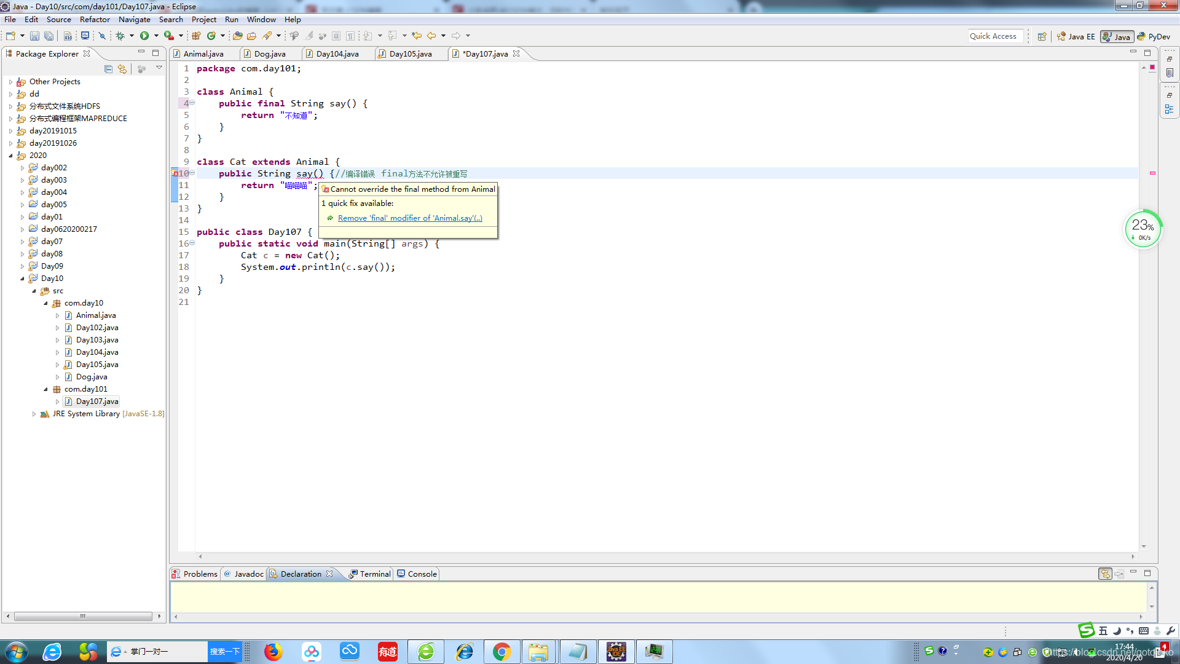1180x664 pixels.
Task: Click the Open Console monitor toolbar icon
Action: coord(85,36)
